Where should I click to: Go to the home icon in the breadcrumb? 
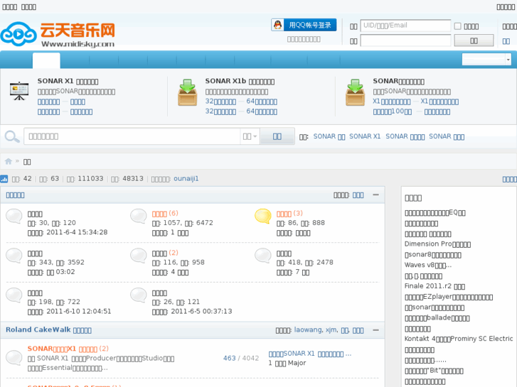(x=9, y=161)
